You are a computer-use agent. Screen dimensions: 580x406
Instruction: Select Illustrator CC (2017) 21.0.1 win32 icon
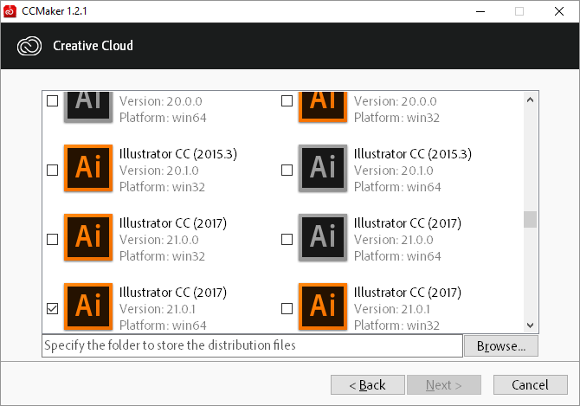[323, 306]
